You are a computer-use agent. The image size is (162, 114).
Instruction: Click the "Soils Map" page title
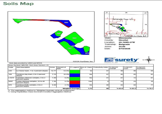click(18, 4)
